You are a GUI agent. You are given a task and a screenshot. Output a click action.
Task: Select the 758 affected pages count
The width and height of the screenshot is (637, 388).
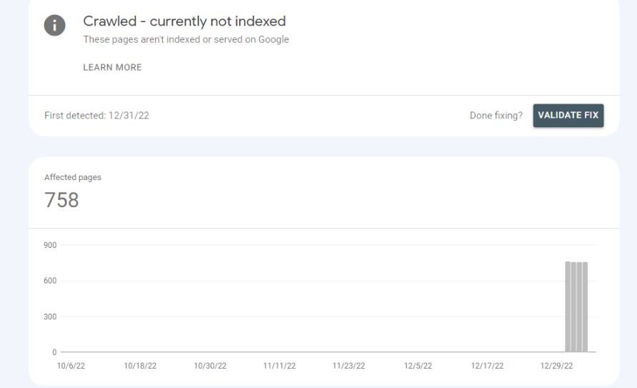tap(61, 200)
